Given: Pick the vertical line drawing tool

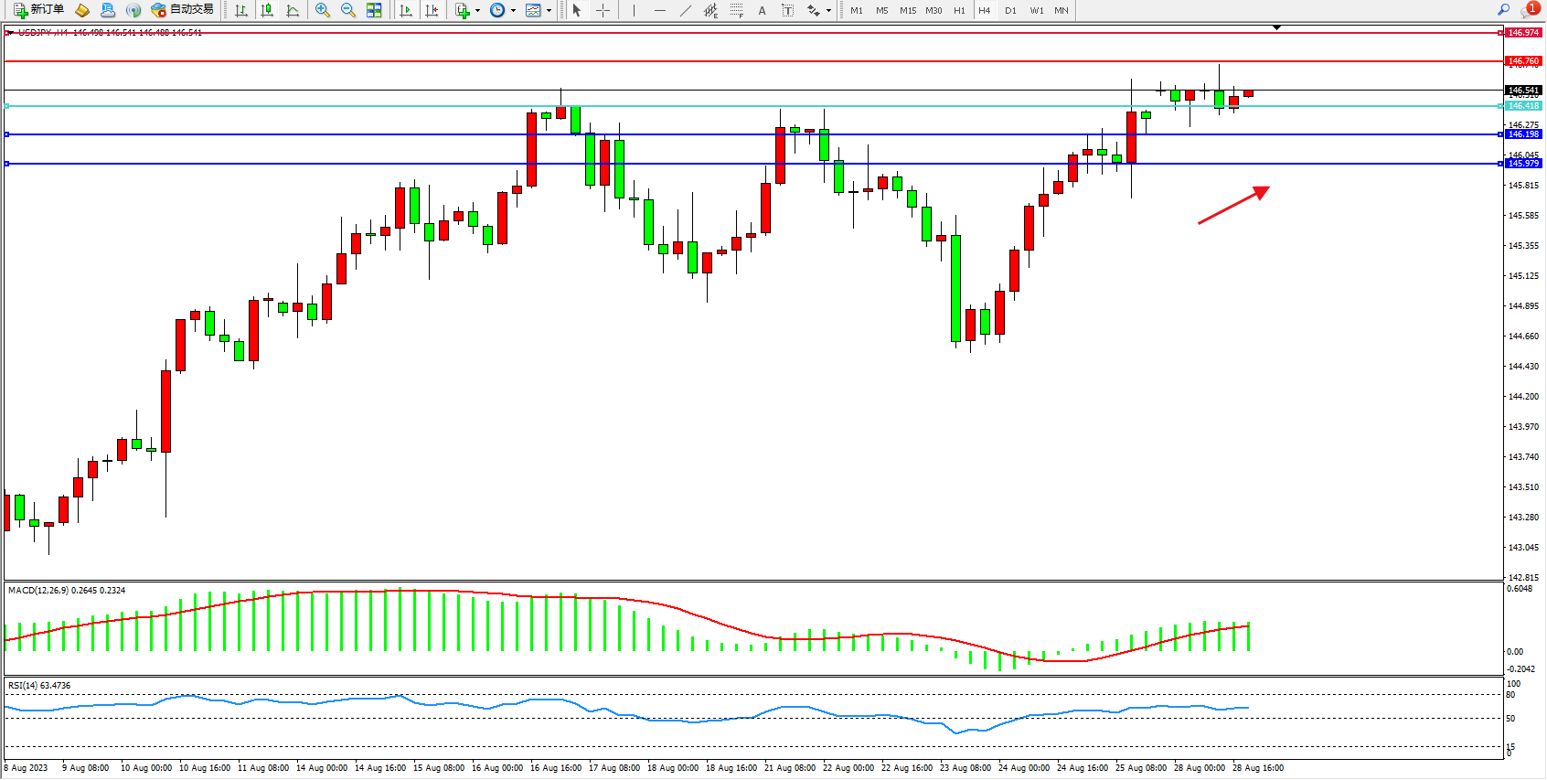Looking at the screenshot, I should (634, 10).
